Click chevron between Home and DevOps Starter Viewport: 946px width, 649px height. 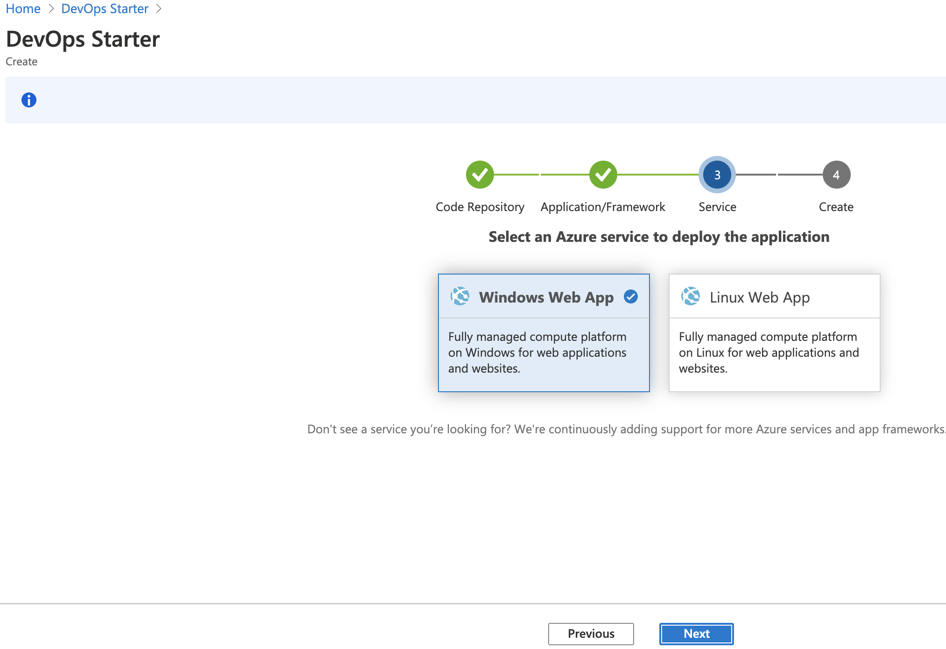tap(51, 8)
